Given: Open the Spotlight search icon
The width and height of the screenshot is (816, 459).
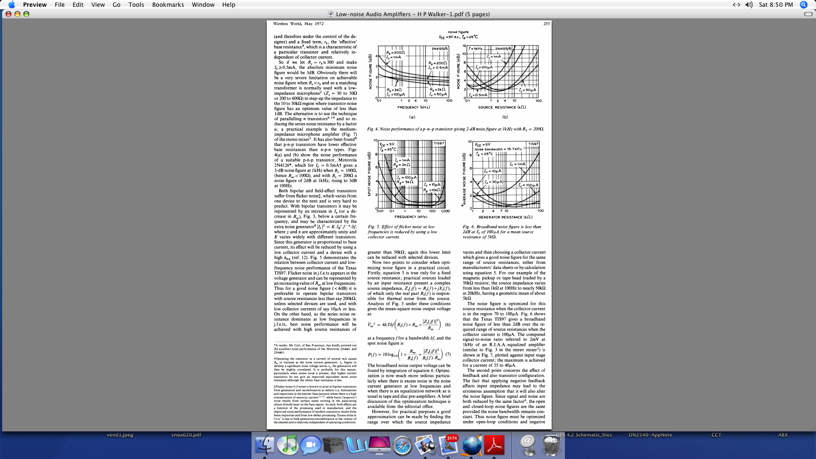Looking at the screenshot, I should 803,5.
